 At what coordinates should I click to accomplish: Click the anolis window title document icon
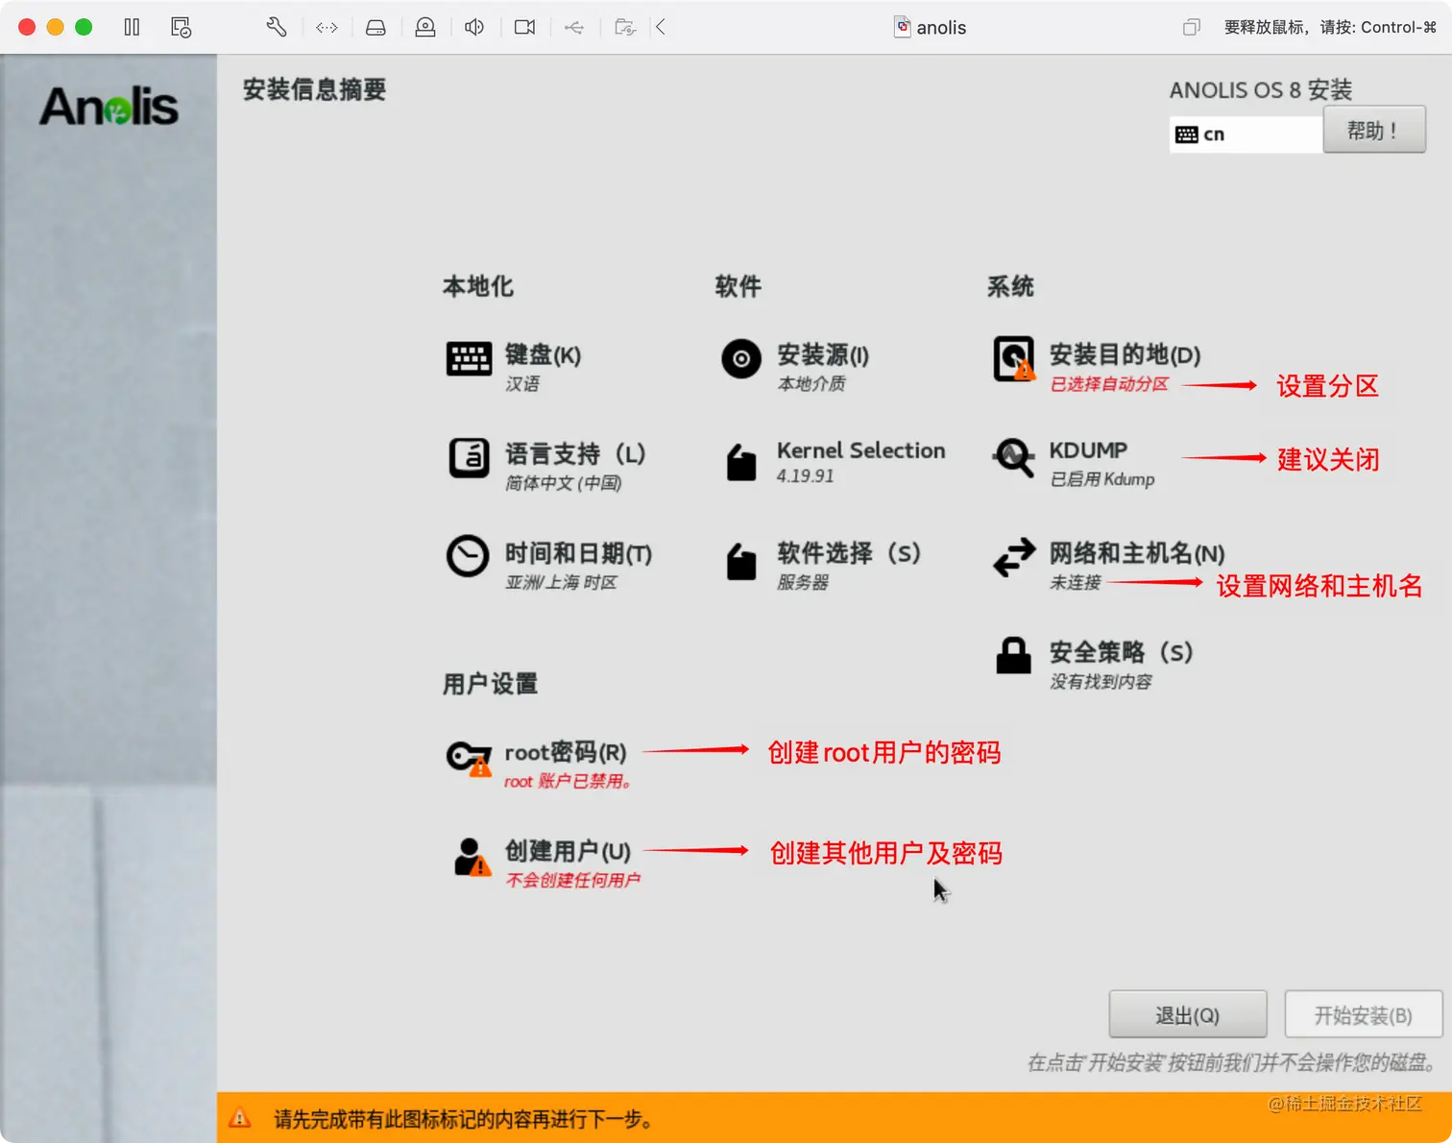903,27
